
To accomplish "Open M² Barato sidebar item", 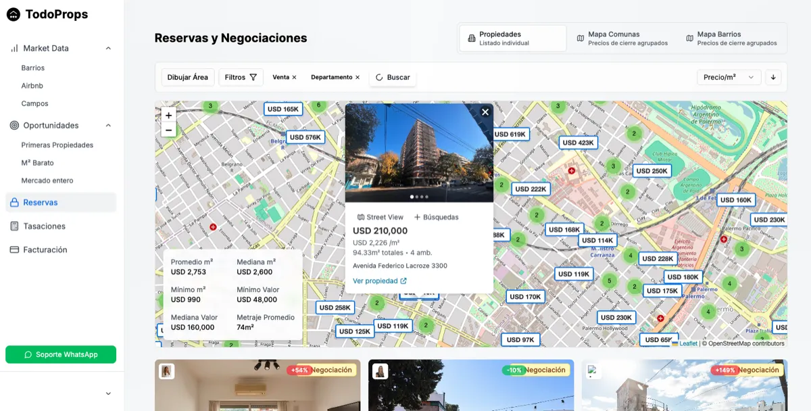I will pos(37,163).
